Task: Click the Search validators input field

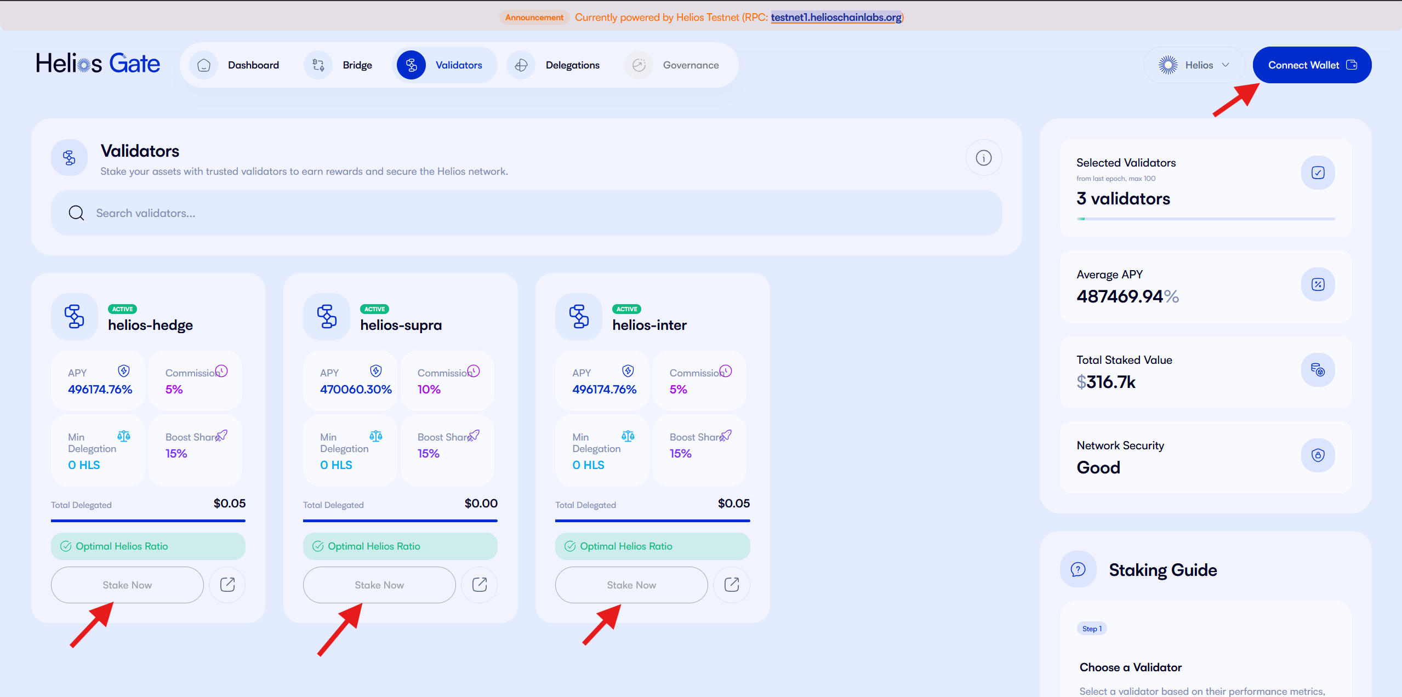Action: tap(527, 213)
